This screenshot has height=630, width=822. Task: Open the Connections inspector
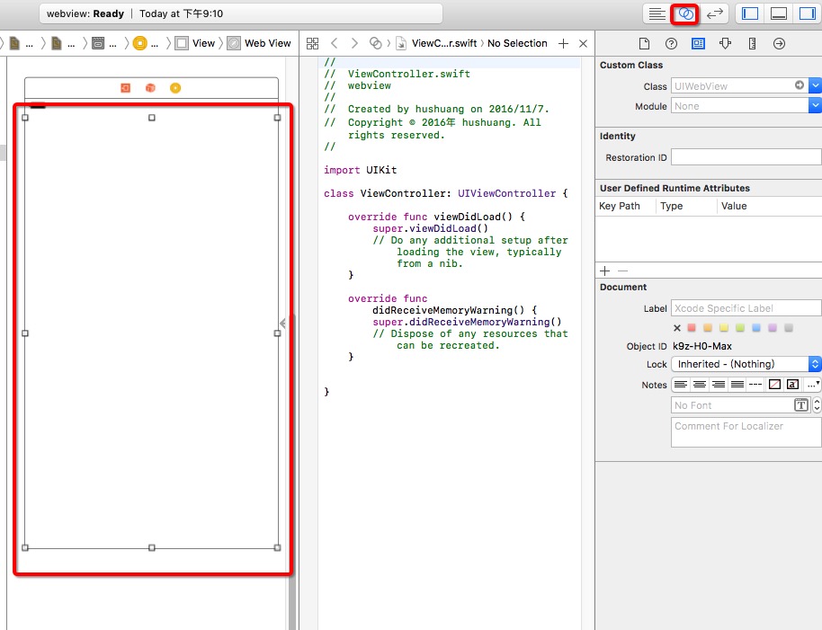click(x=779, y=43)
